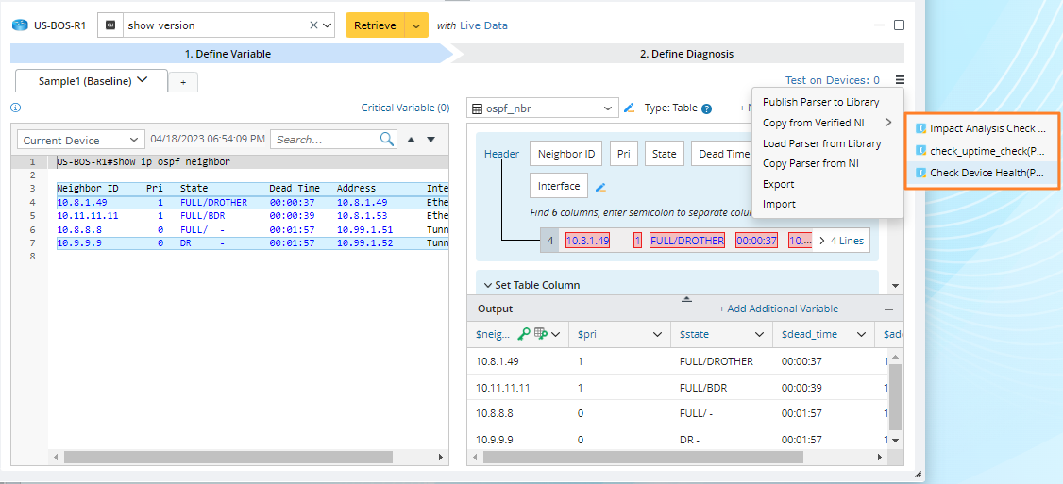The image size is (1063, 484).
Task: Click the info icon above Current Device
Action: 15,108
